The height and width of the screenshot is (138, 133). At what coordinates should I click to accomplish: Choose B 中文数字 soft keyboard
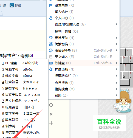click(x=24, y=133)
